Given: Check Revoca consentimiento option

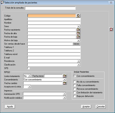Looking at the screenshot, I should (75, 89).
